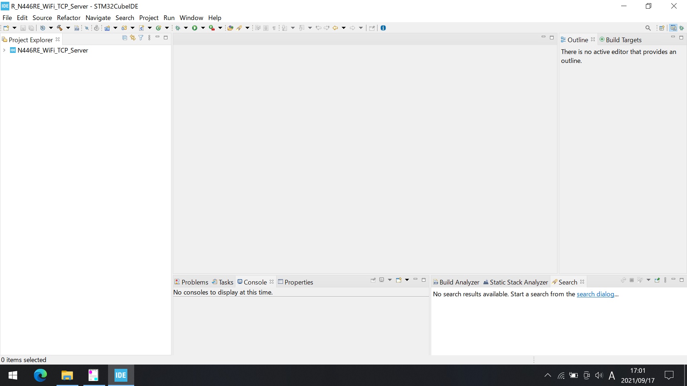Click the STM32CubeIDE taskbar icon
687x386 pixels.
(121, 375)
